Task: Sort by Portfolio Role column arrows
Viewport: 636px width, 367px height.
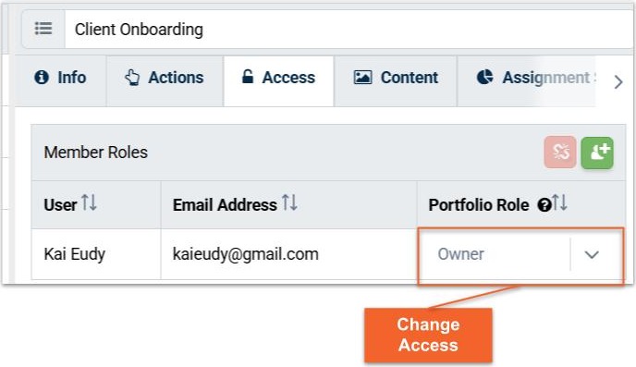Action: [559, 202]
